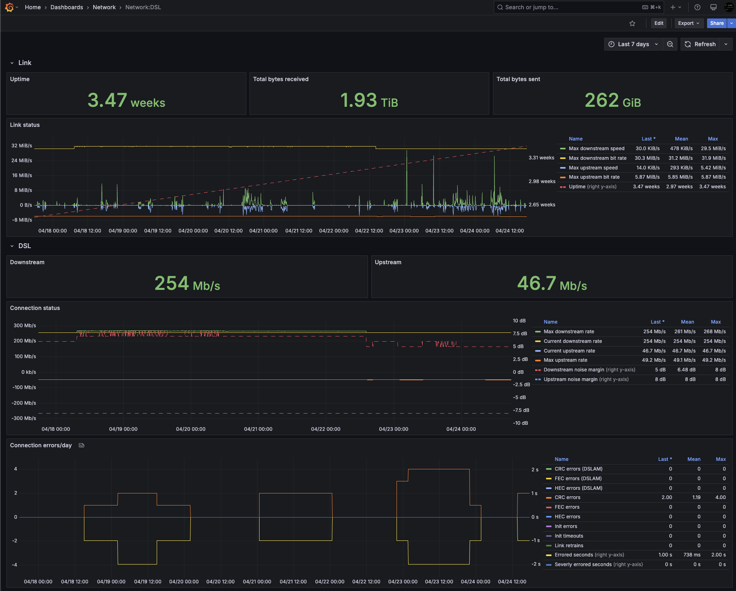The image size is (736, 591).
Task: Open the Link status panel title
Action: click(25, 125)
